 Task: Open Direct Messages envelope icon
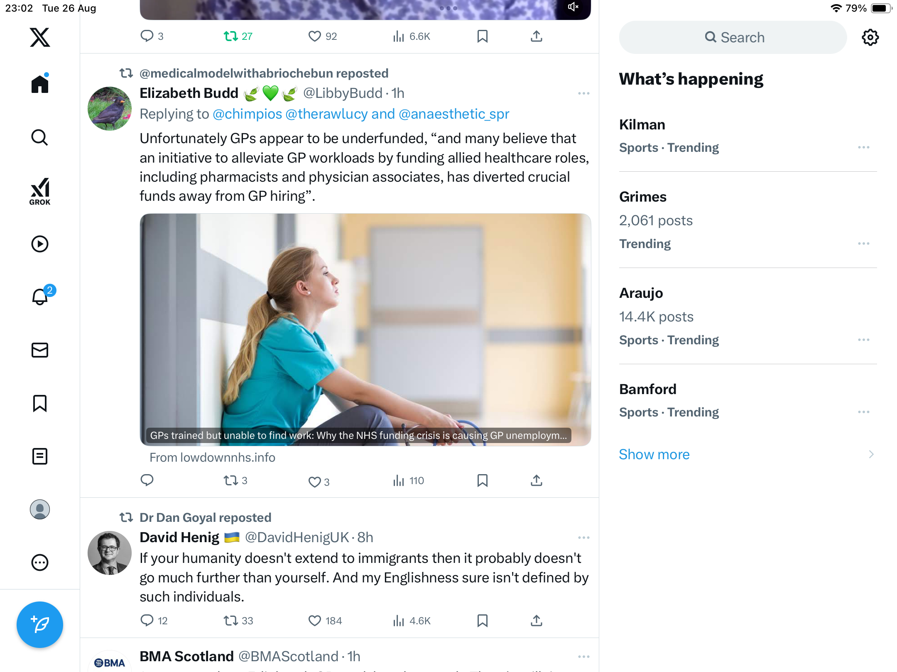point(40,350)
